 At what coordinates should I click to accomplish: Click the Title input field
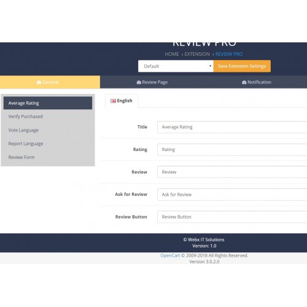coord(232,127)
